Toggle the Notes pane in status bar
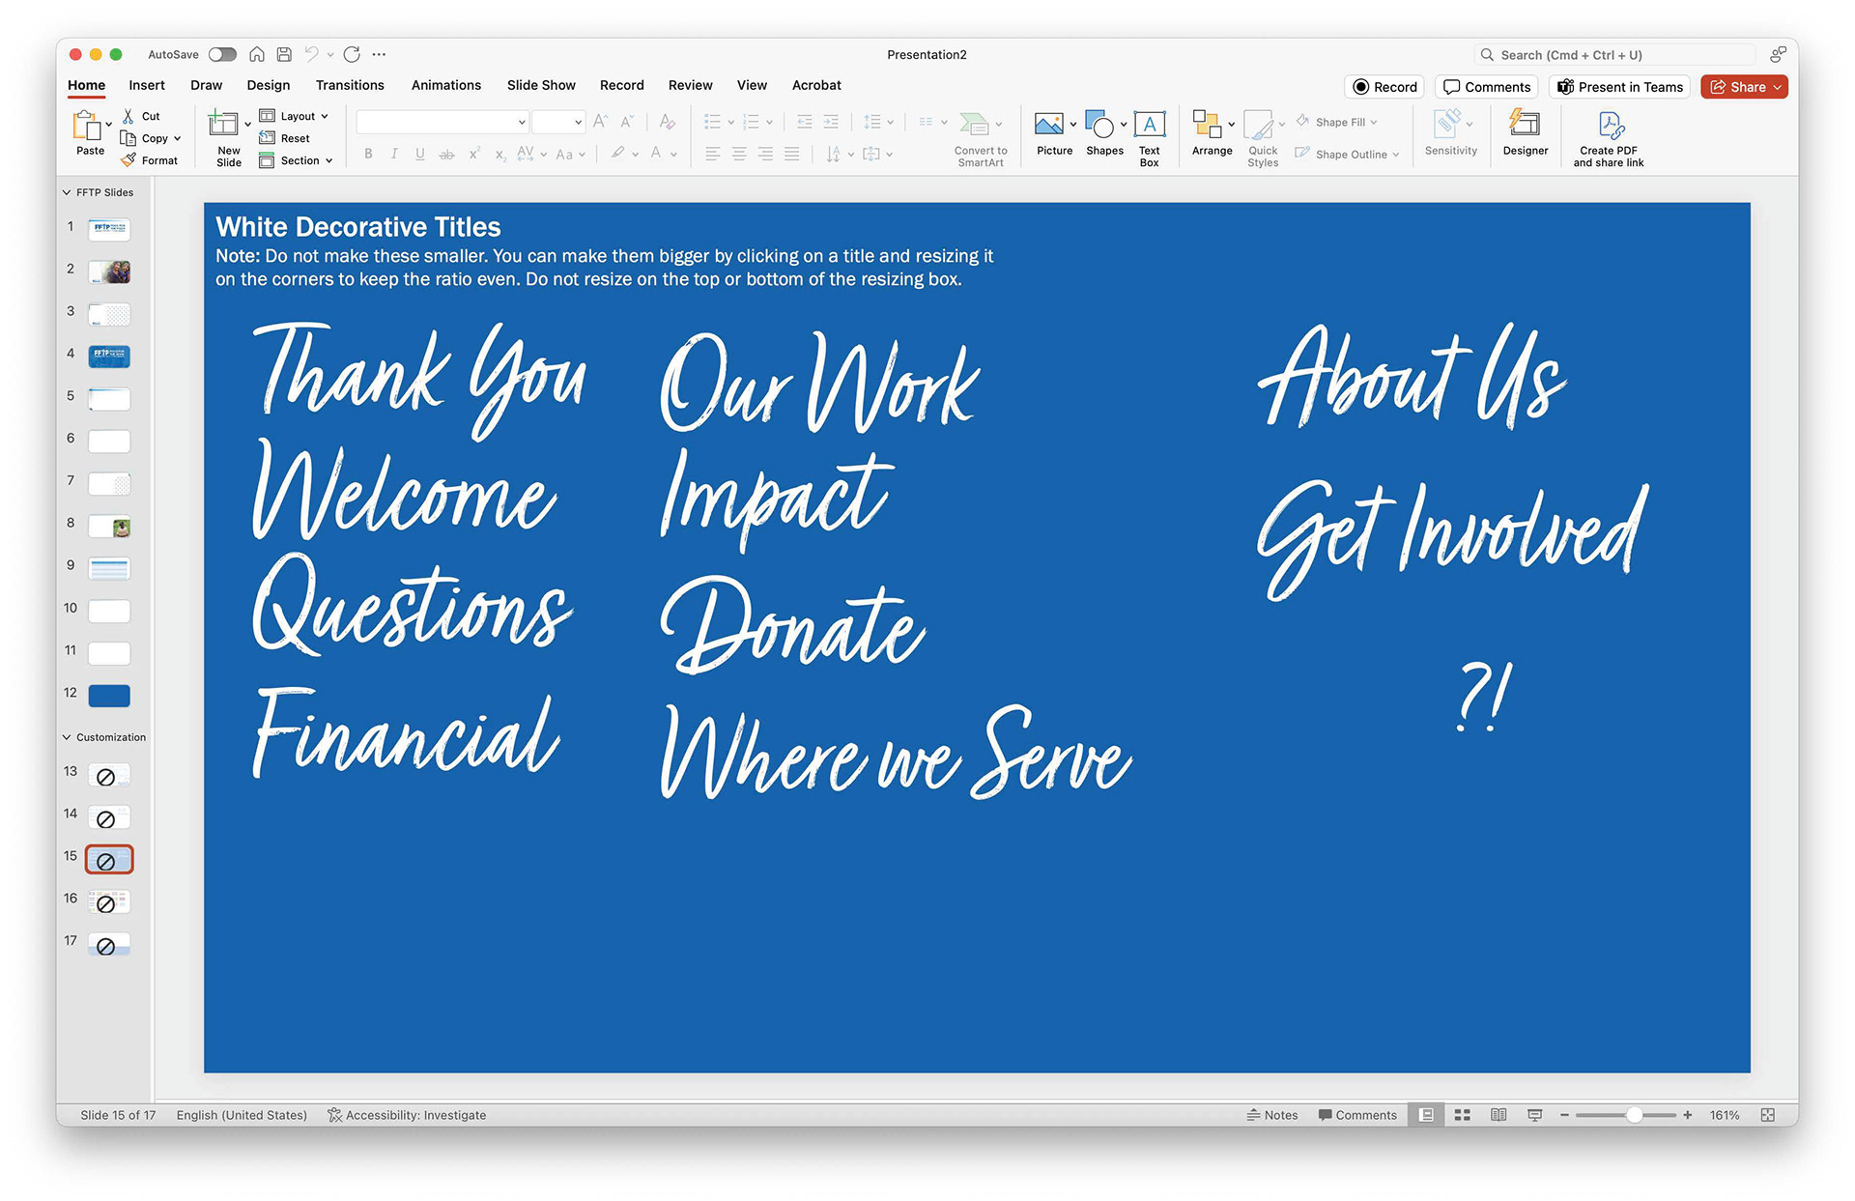Screen dimensions: 1855x1201 coord(1272,1115)
